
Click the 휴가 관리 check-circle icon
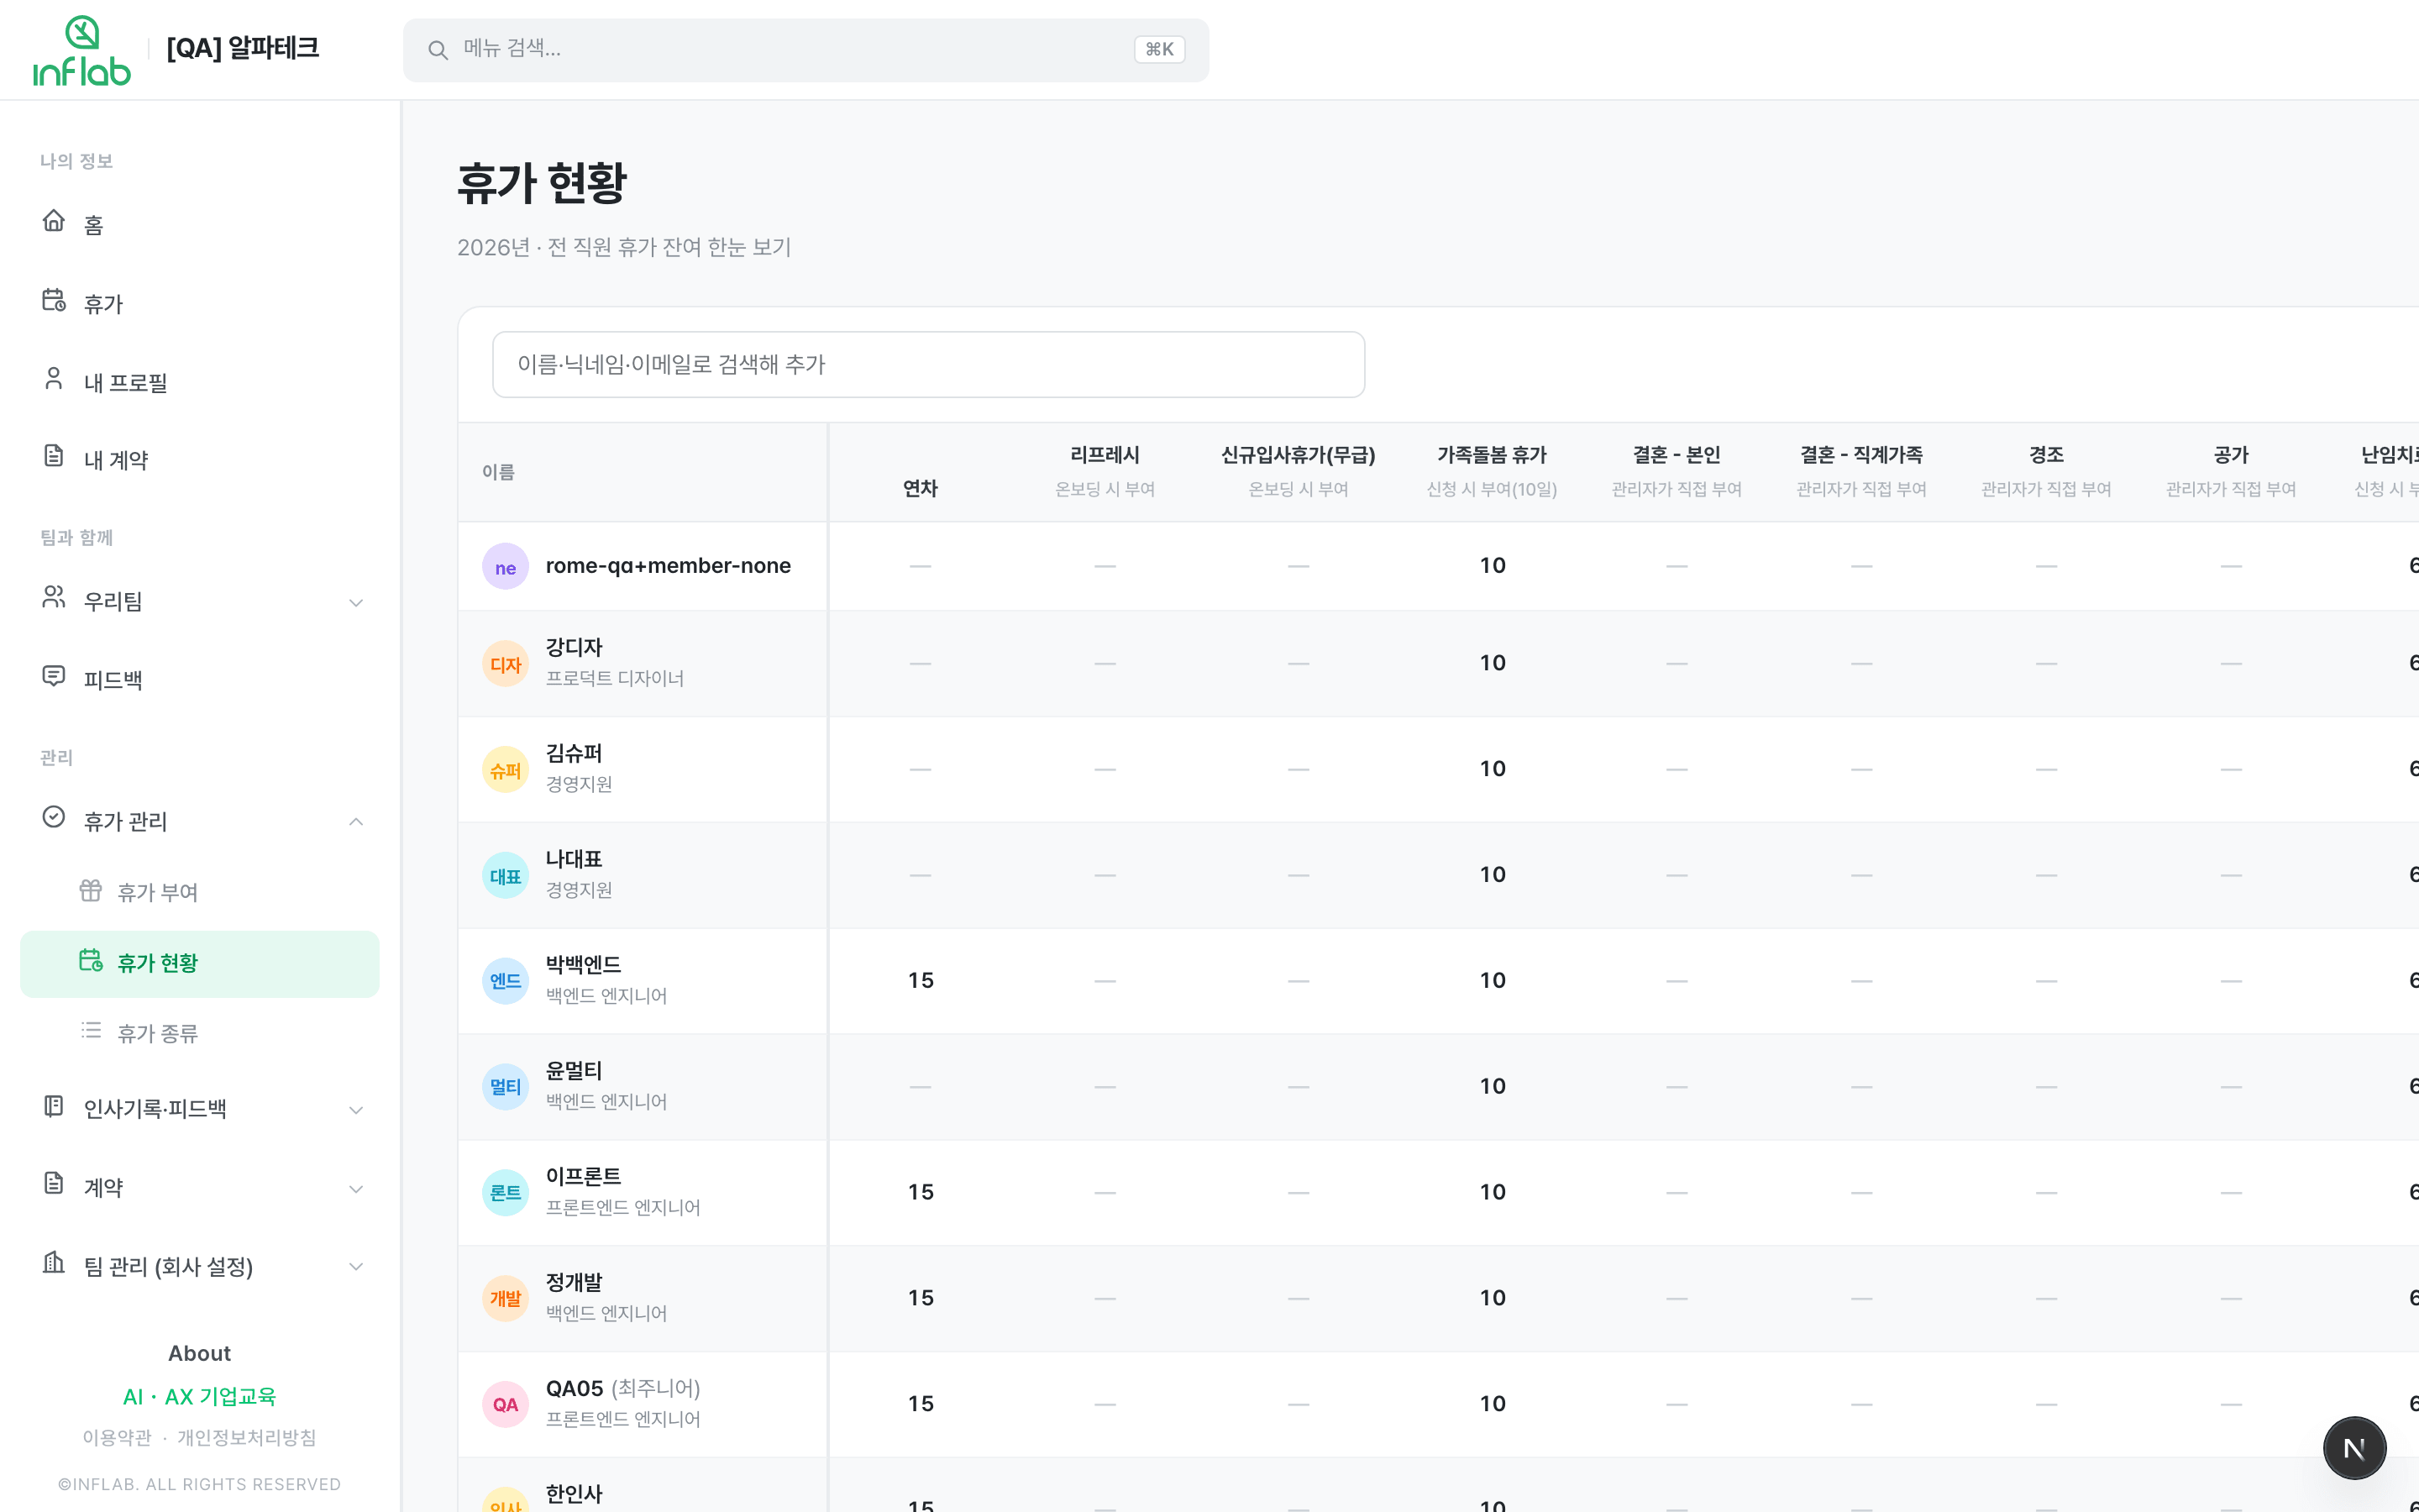tap(54, 818)
